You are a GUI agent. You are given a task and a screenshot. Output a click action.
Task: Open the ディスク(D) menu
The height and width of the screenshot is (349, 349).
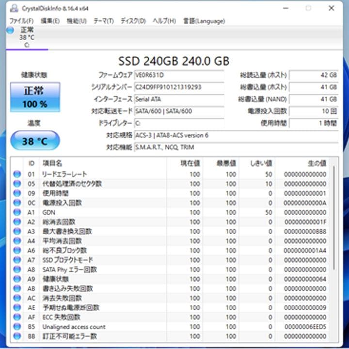pyautogui.click(x=133, y=21)
